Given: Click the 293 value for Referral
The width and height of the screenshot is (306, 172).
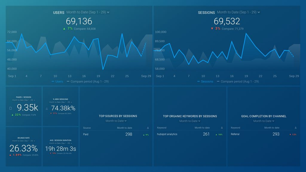Looking at the screenshot, I should click(276, 134).
